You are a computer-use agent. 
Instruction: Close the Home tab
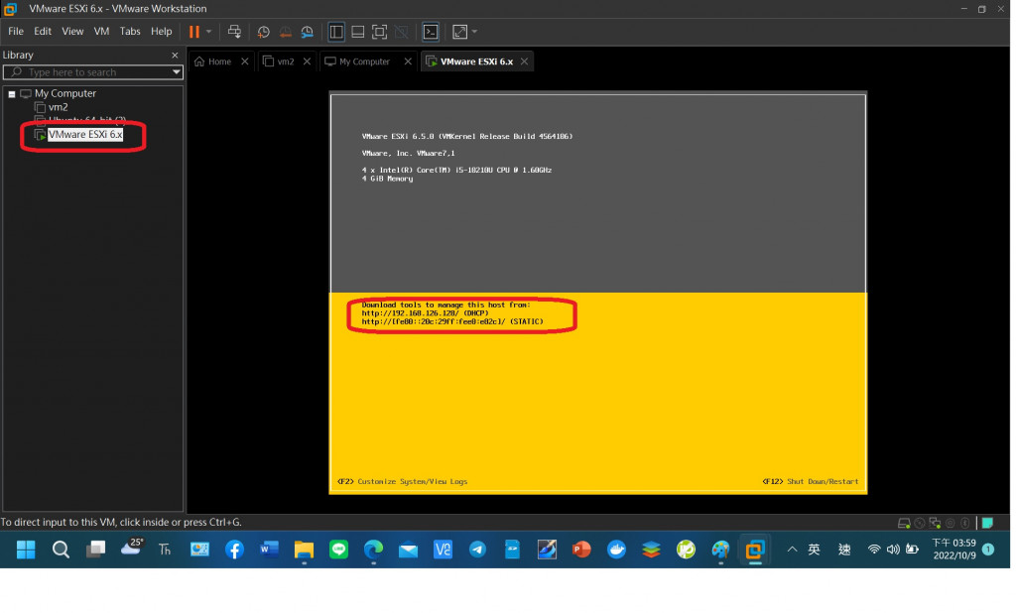click(x=245, y=61)
